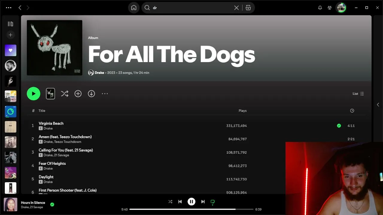The image size is (383, 215).
Task: Expand Your Library in the sidebar
Action: tap(10, 24)
